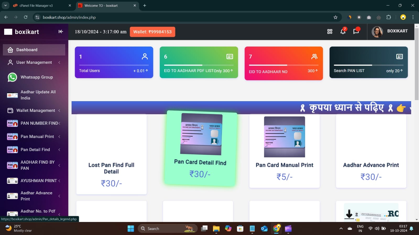This screenshot has width=419, height=235.
Task: Open the tab search dropdown arrow
Action: pos(5,5)
